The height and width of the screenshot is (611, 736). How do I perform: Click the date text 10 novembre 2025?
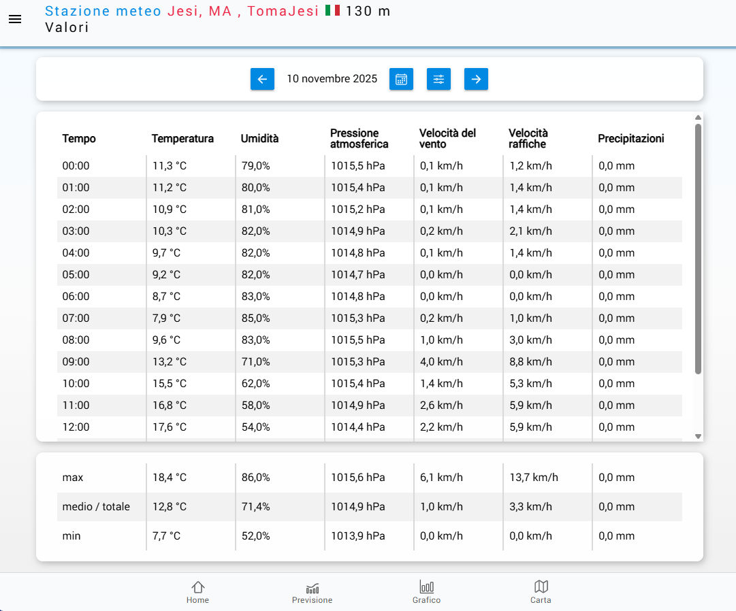[x=332, y=79]
